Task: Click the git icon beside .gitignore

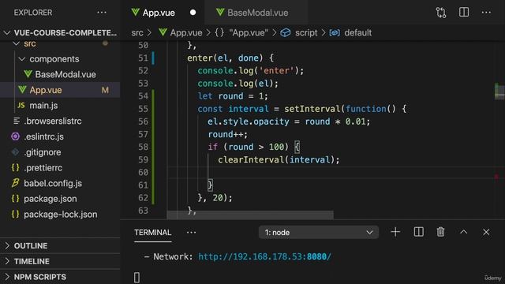Action: [15, 151]
